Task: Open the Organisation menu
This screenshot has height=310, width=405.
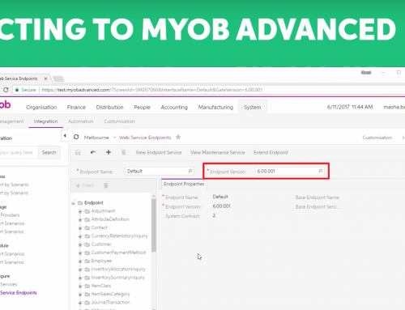Action: [41, 108]
